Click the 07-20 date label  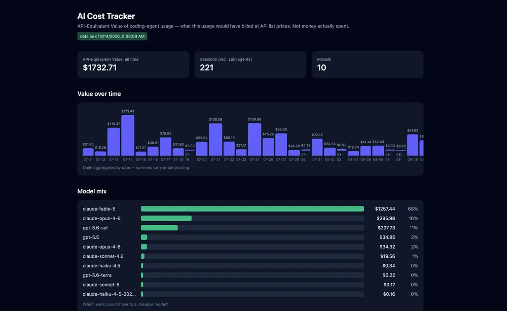point(201,159)
